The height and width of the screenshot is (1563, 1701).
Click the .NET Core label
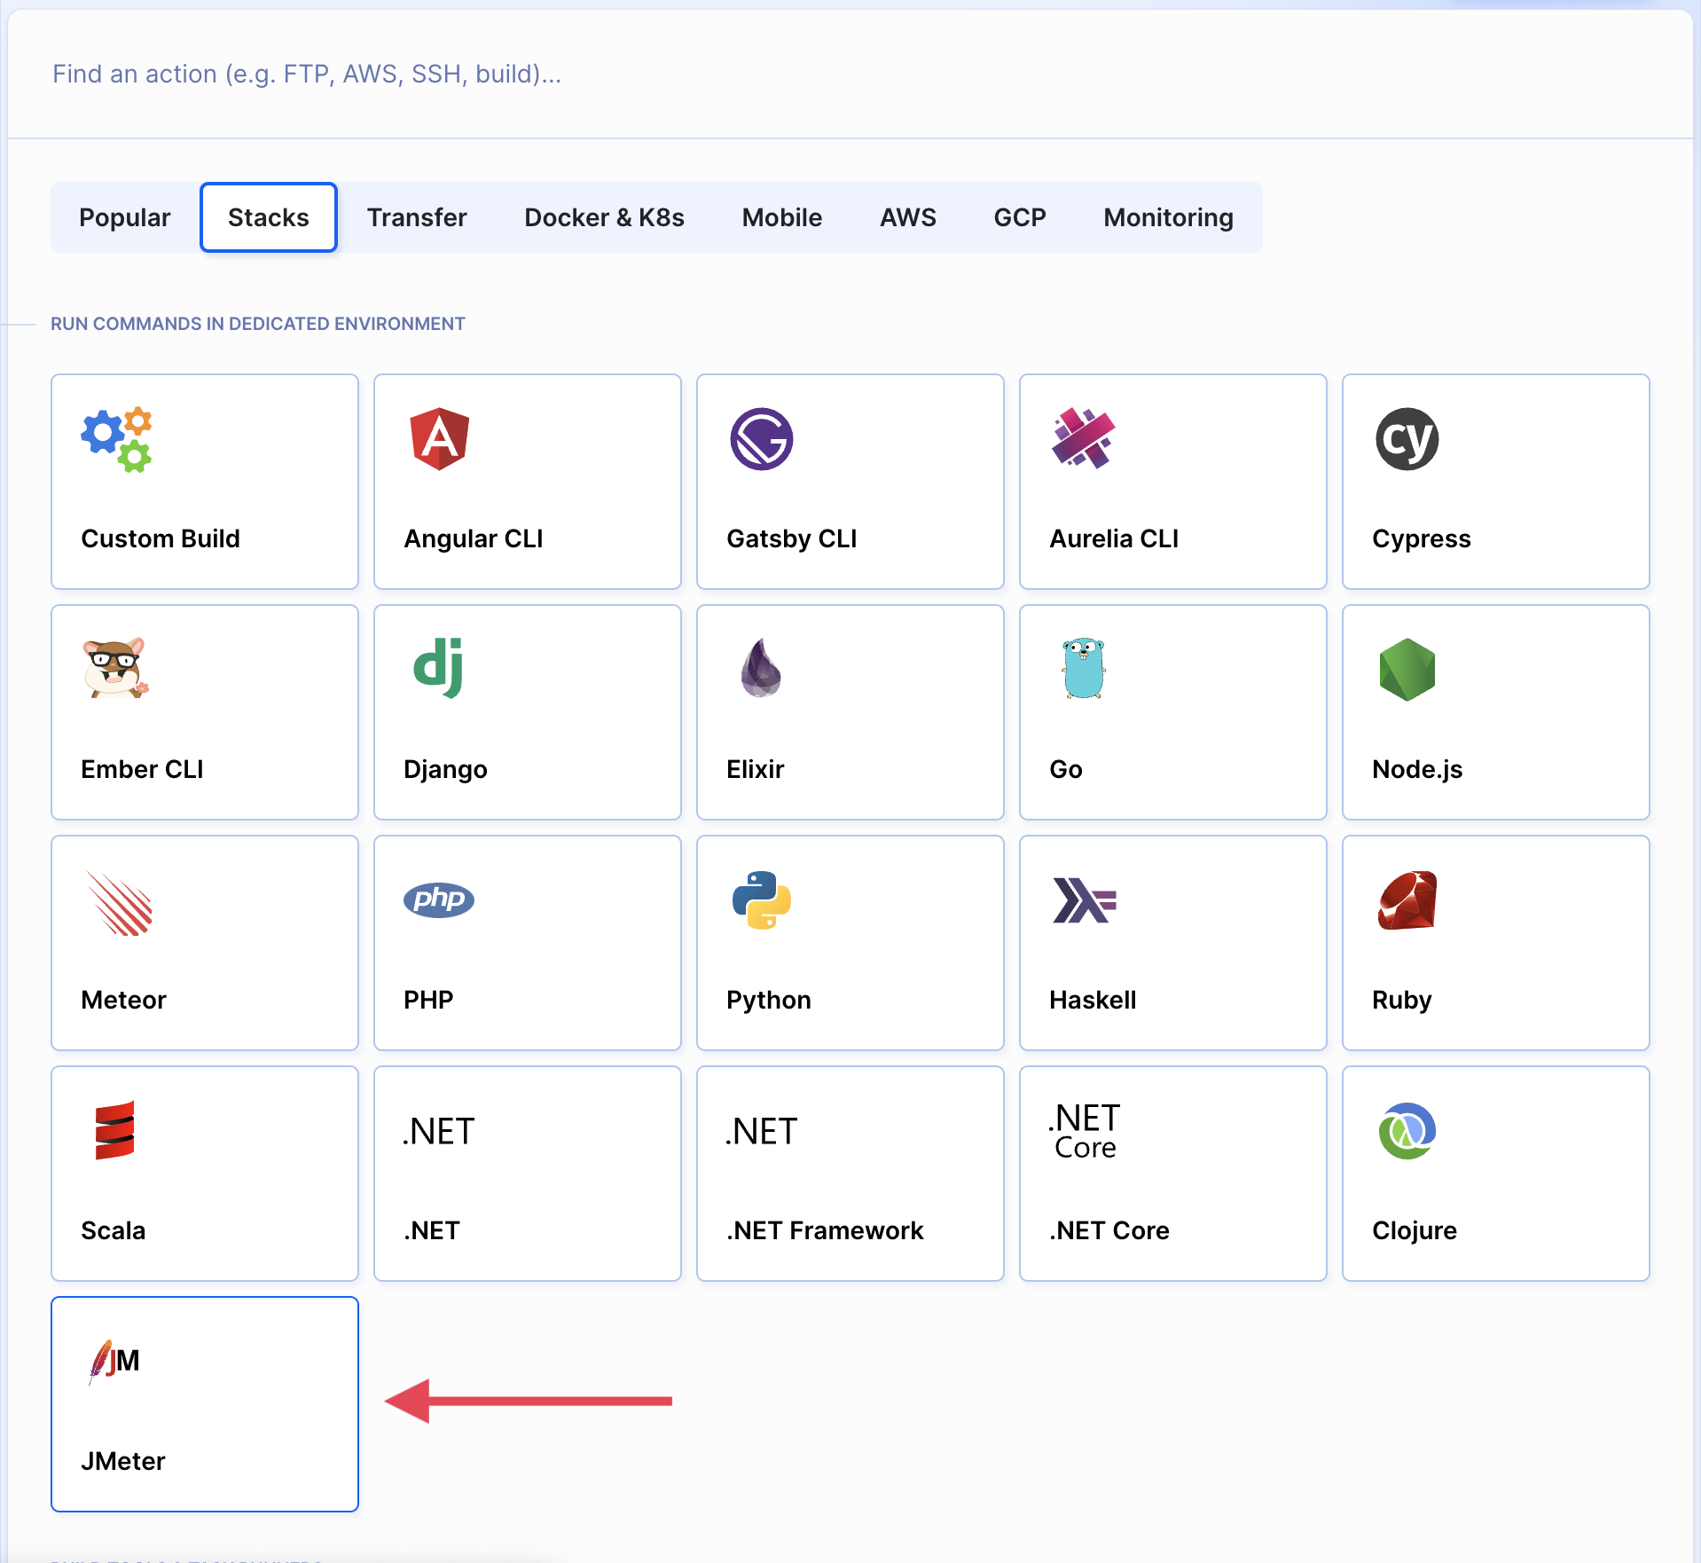pos(1109,1230)
